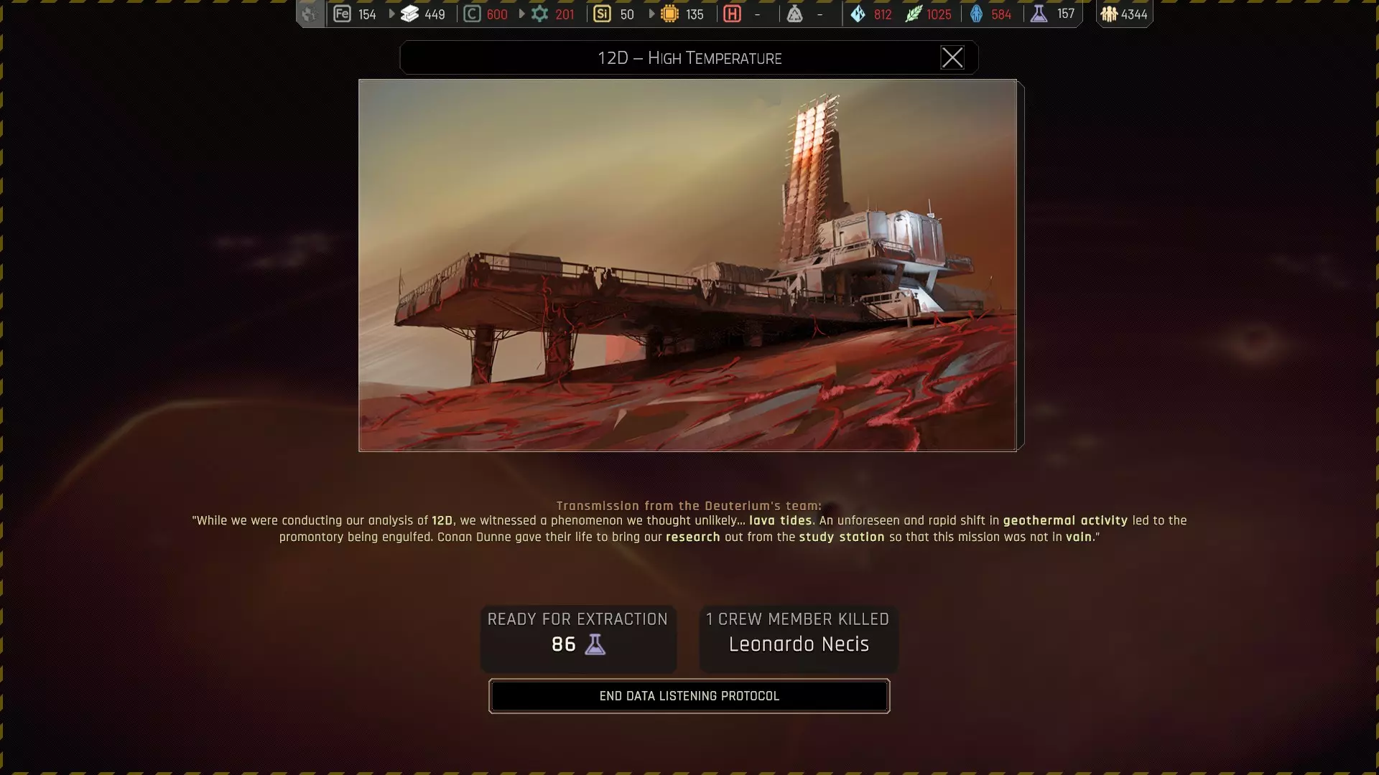Click the Si silicon resource icon
Screen dimensions: 1379x775
point(602,14)
